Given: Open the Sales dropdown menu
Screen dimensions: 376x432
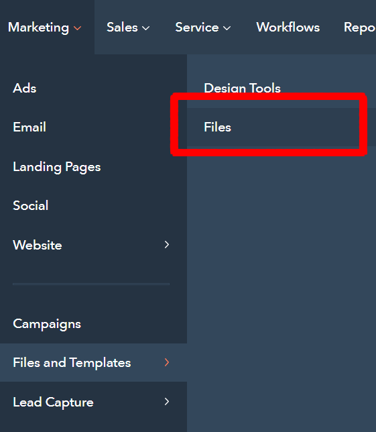Looking at the screenshot, I should 128,28.
